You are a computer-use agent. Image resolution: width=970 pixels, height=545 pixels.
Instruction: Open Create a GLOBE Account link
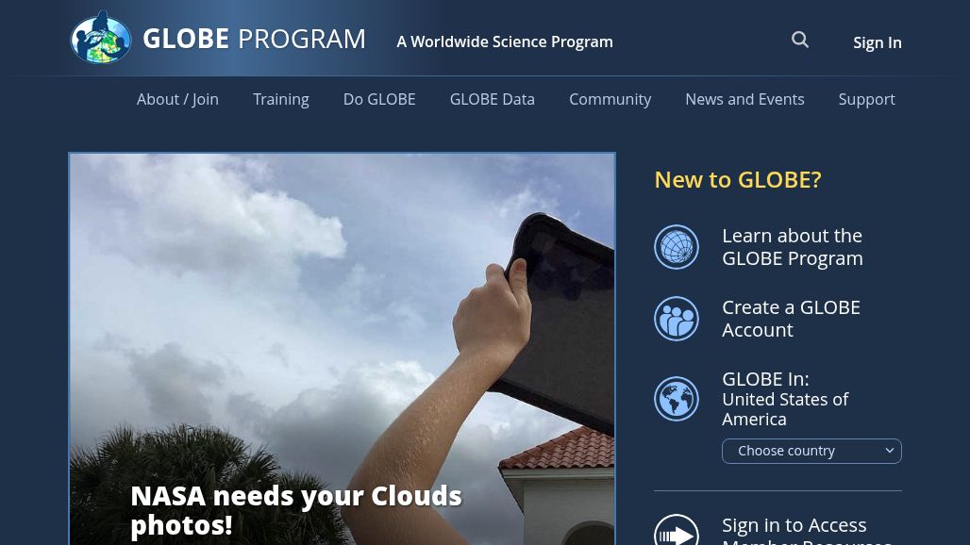(791, 318)
